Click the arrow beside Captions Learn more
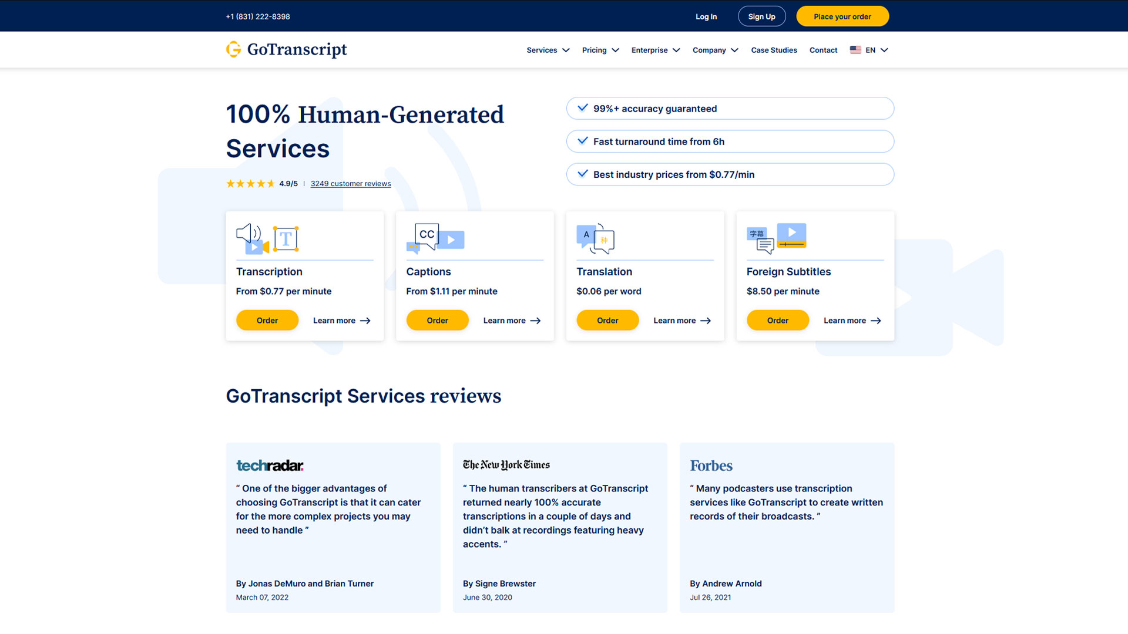Screen dimensions: 1128x634 (x=535, y=321)
